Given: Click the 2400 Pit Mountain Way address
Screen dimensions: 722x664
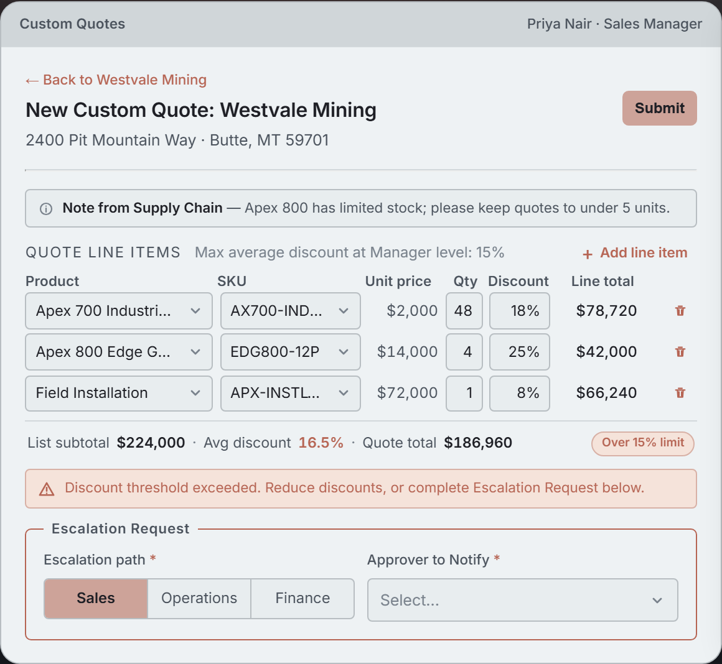Looking at the screenshot, I should point(177,140).
